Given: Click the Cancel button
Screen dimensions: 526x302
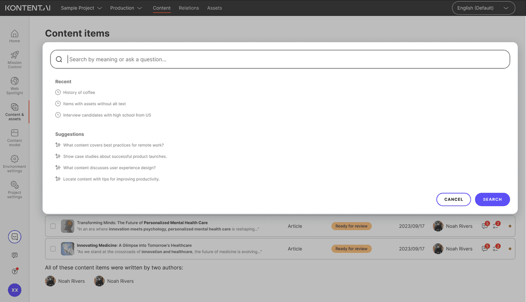Looking at the screenshot, I should point(453,199).
